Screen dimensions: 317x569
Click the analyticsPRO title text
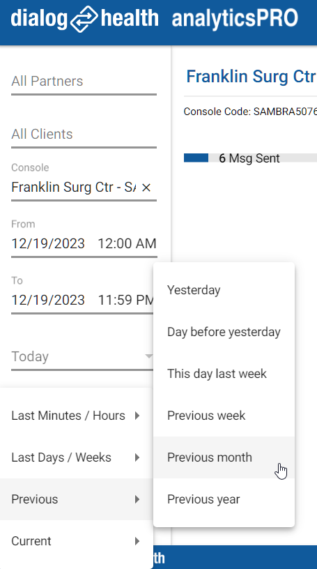[x=235, y=19]
